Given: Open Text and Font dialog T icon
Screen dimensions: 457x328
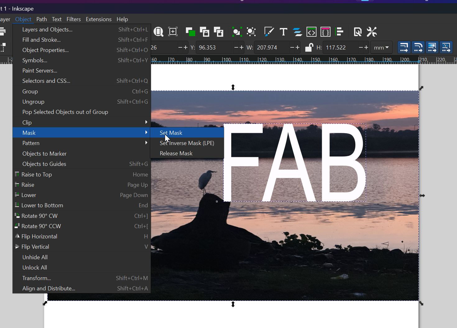Looking at the screenshot, I should [x=283, y=32].
